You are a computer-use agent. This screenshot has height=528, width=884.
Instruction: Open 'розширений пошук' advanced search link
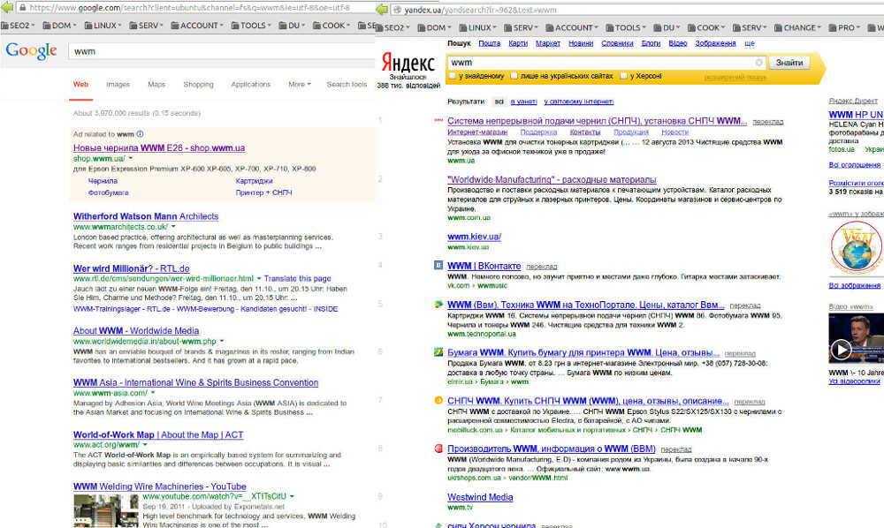(x=735, y=78)
